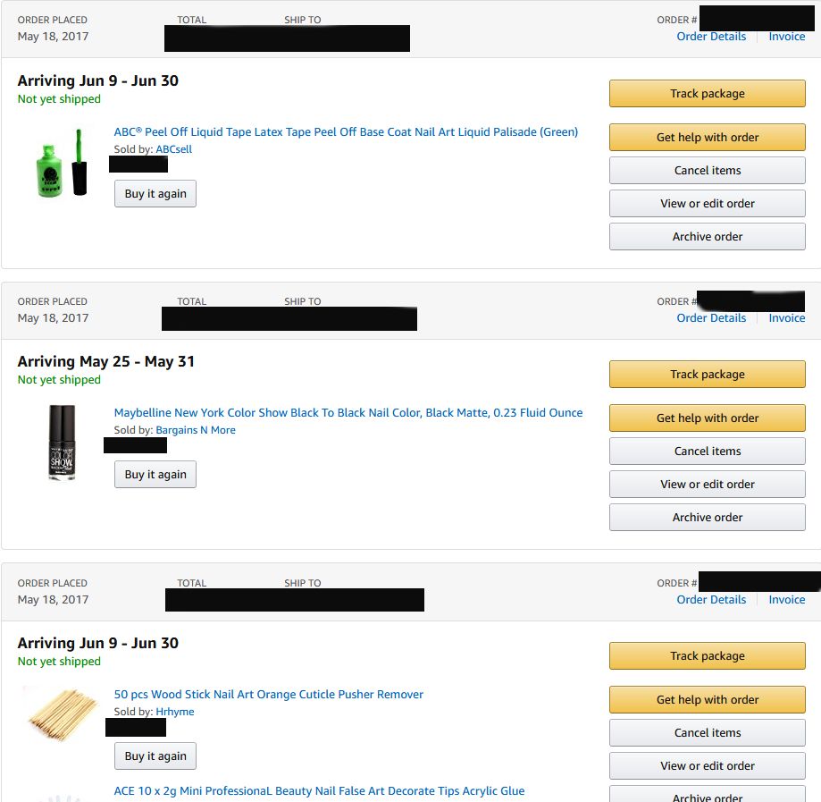Open Order Details for the first order
This screenshot has width=821, height=802.
[711, 36]
